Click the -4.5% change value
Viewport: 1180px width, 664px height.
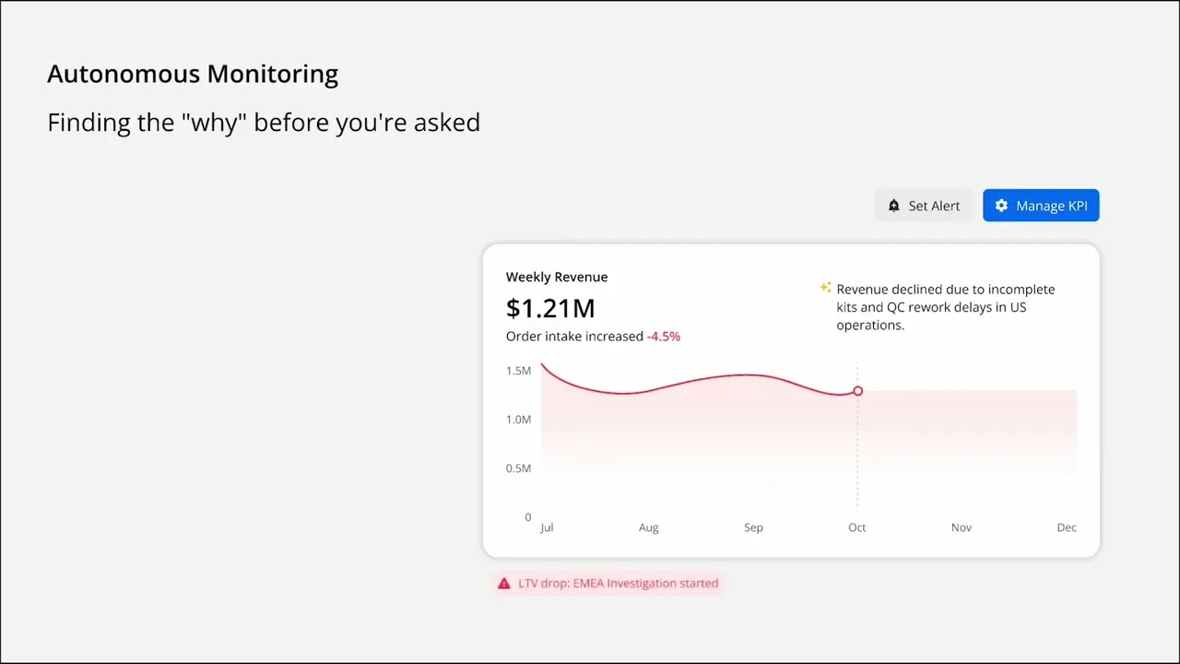coord(664,337)
